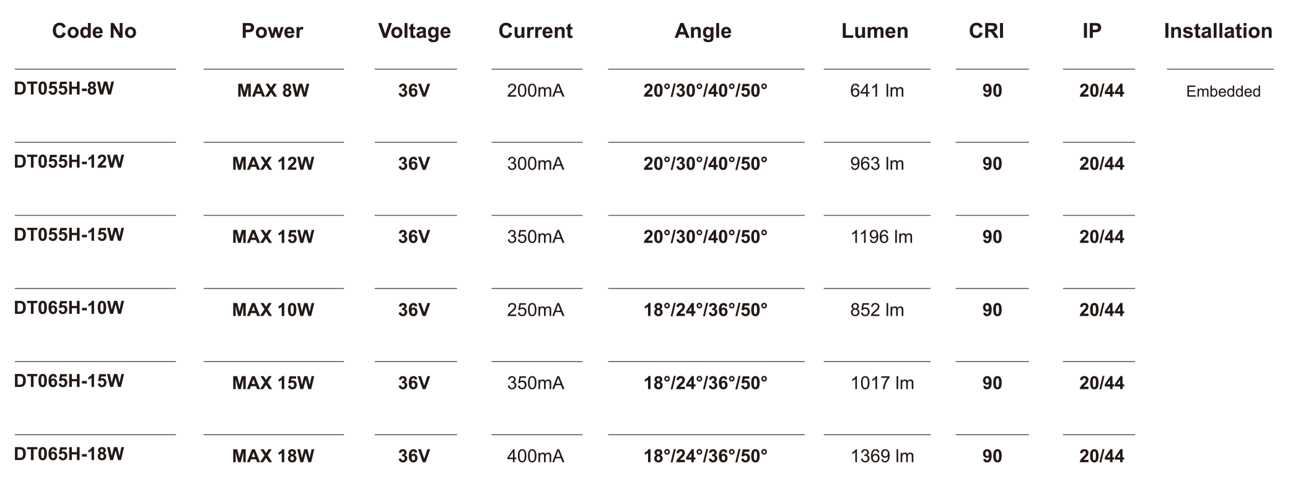Click the Current column header

[x=535, y=31]
